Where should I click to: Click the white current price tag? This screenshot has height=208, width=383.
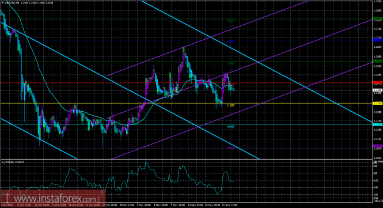pos(377,90)
